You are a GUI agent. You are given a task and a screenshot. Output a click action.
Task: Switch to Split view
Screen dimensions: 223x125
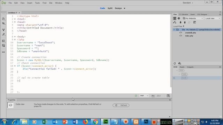click(x=110, y=8)
